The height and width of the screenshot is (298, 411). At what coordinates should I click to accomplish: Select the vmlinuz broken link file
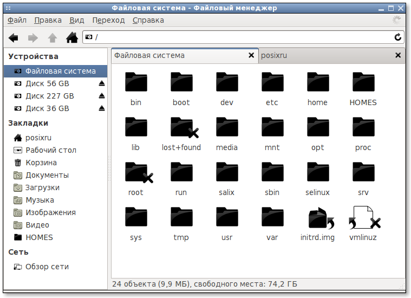click(x=363, y=224)
